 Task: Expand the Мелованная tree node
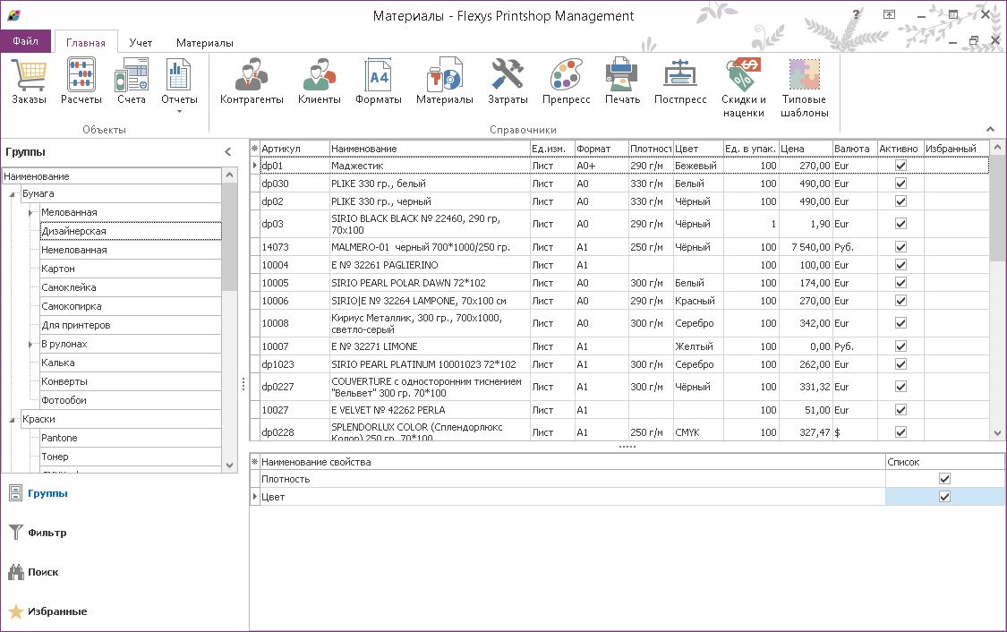point(30,212)
